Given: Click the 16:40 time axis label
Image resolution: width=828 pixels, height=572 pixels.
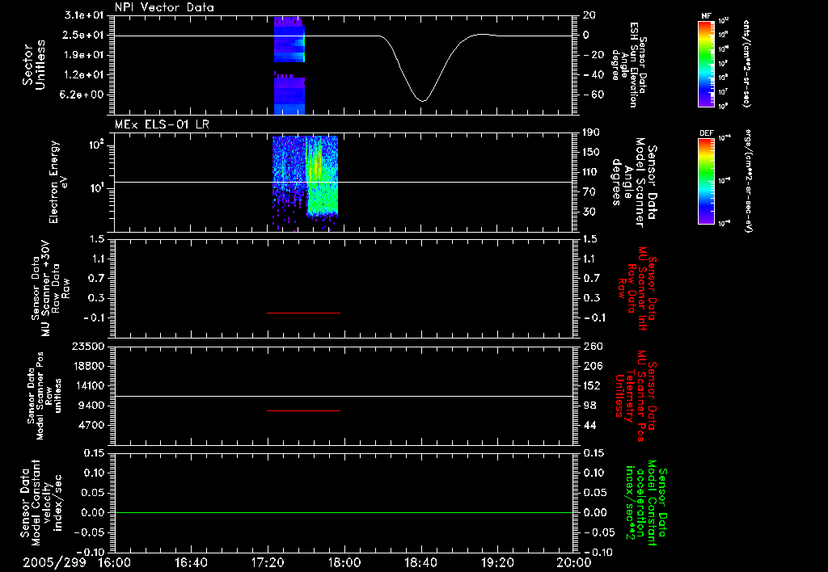Looking at the screenshot, I should pyautogui.click(x=191, y=562).
